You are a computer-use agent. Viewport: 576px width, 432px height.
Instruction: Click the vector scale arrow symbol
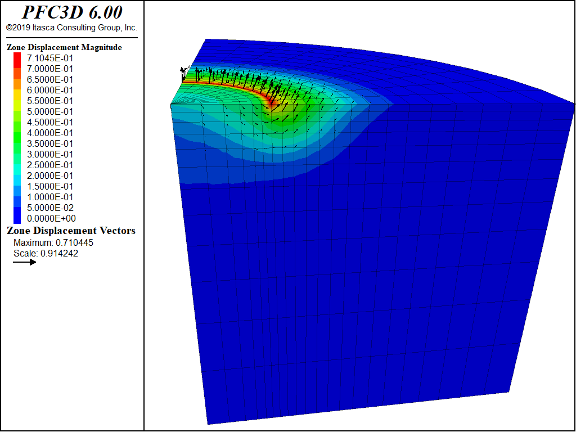[25, 262]
